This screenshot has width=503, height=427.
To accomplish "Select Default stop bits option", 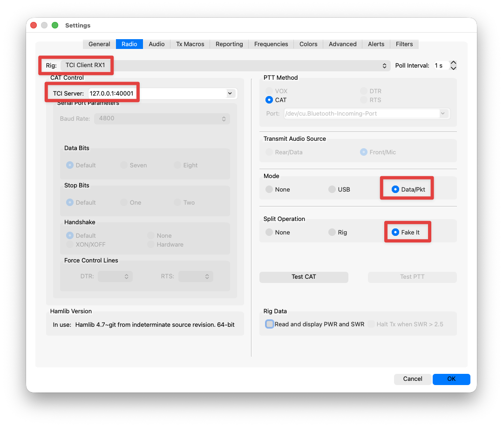I will [81, 202].
